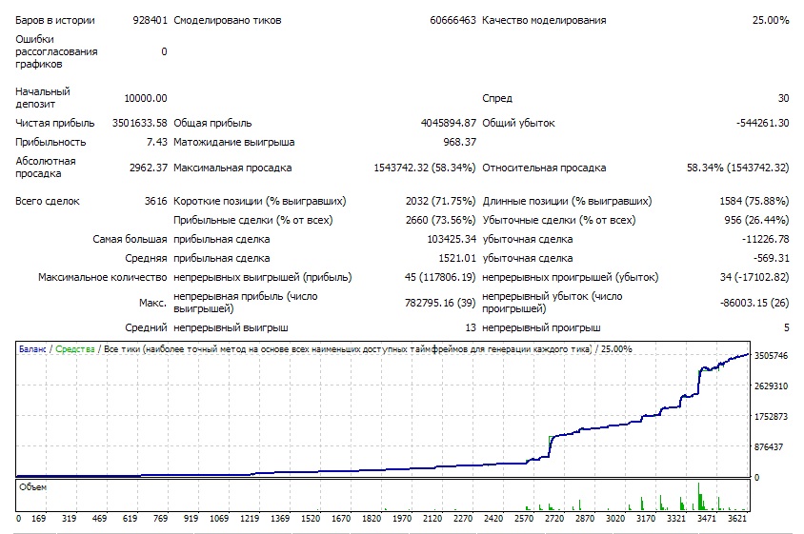Click the x-axis trade number 1520

[x=311, y=518]
